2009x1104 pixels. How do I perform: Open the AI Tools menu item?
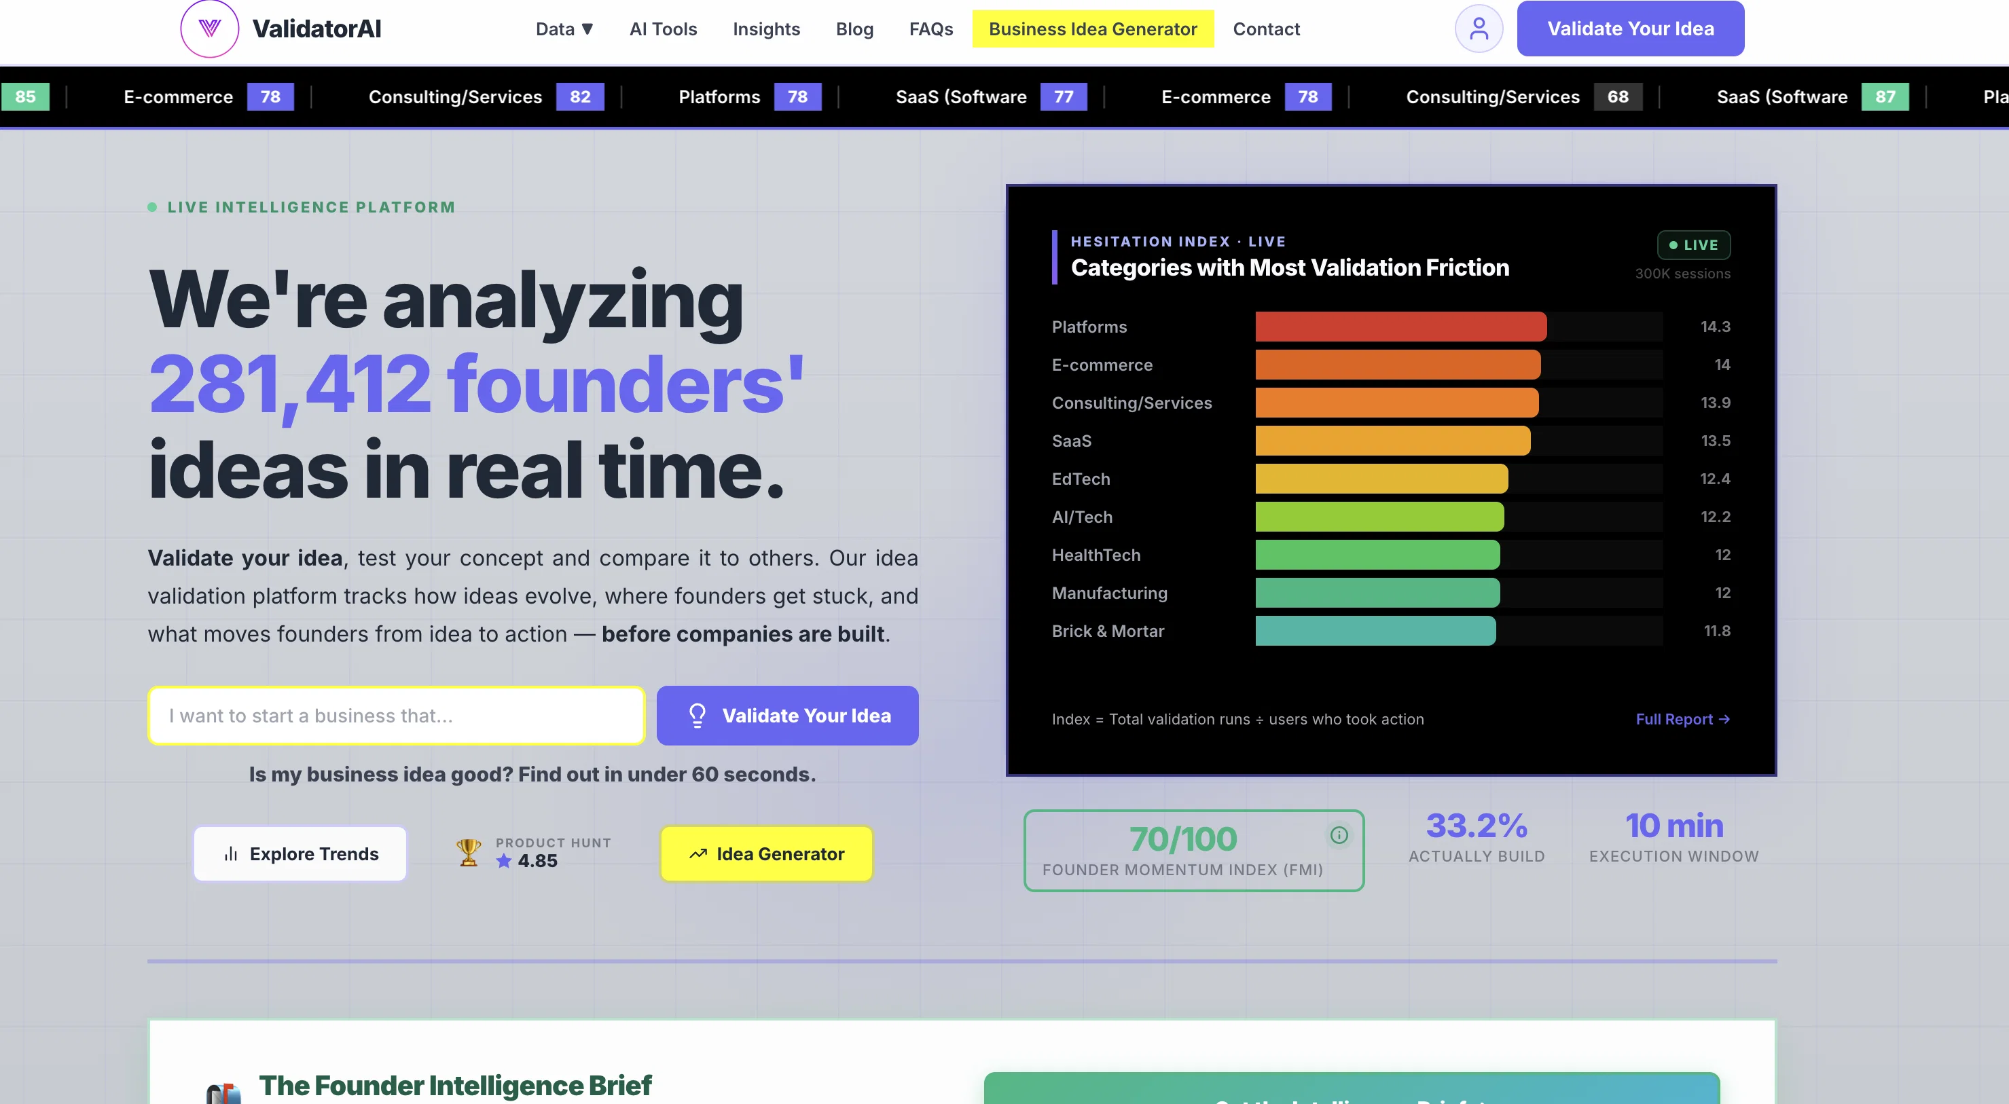click(662, 29)
